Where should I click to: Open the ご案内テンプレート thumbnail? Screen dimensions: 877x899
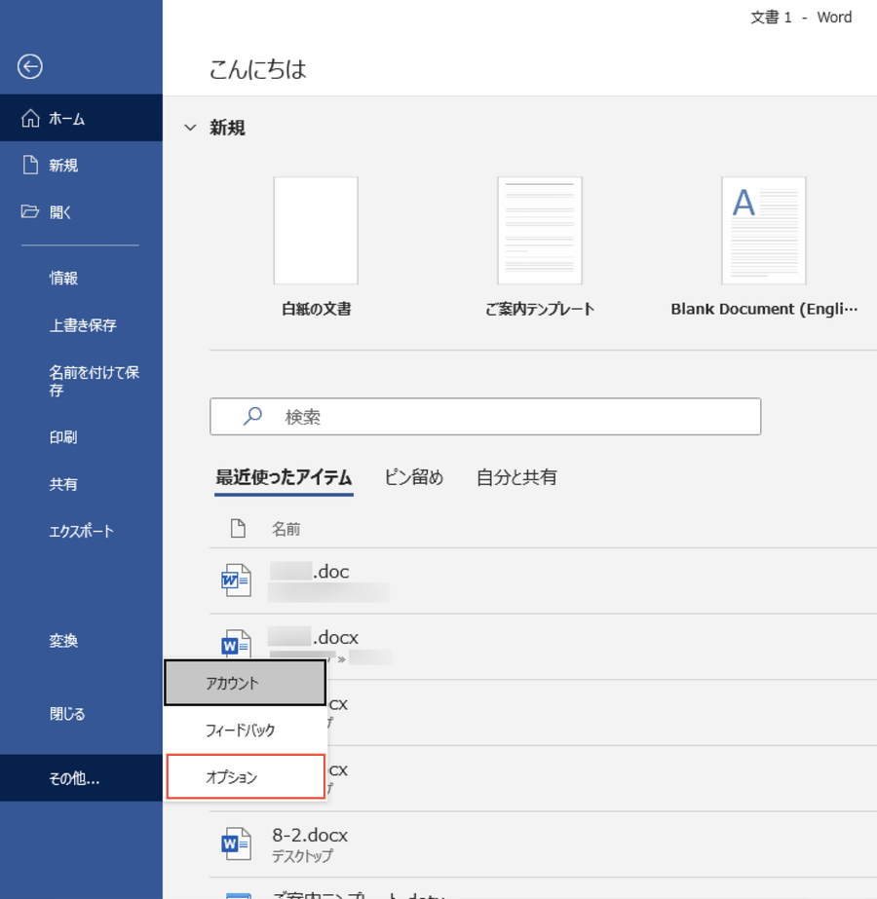coord(540,231)
